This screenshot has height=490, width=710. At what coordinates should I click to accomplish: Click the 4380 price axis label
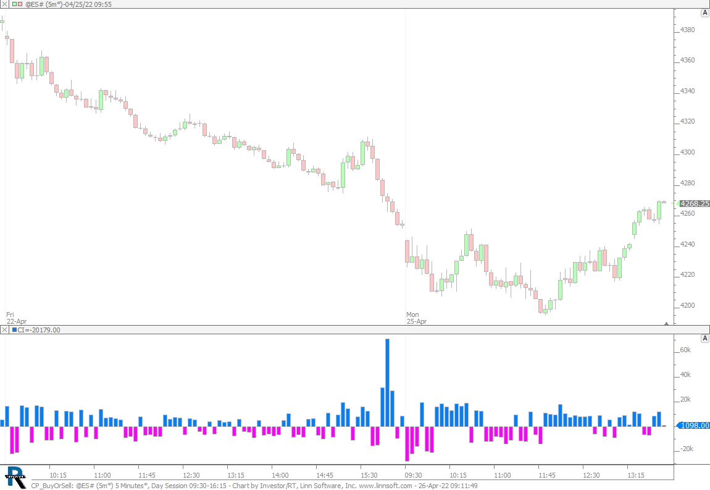tap(687, 30)
